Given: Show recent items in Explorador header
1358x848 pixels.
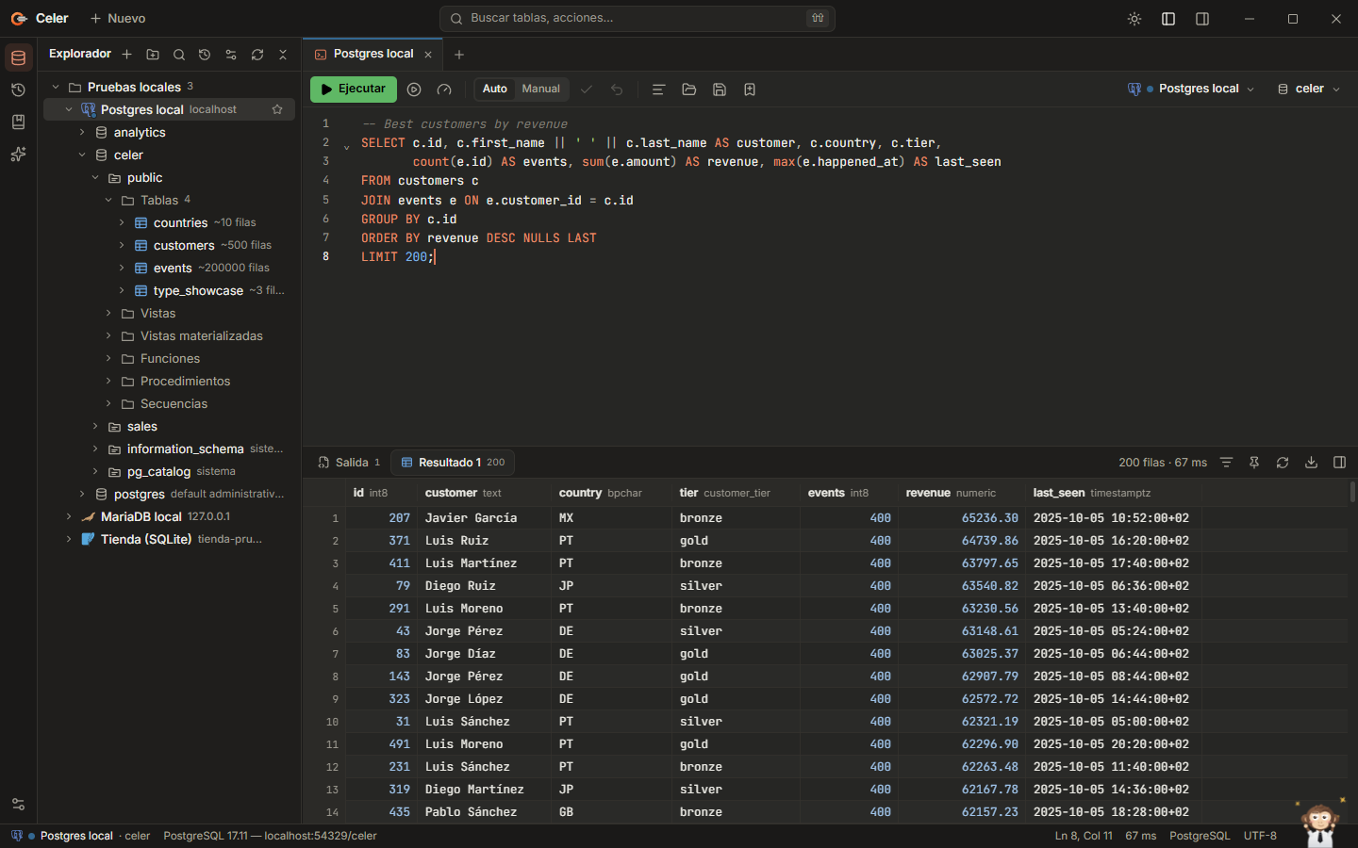Looking at the screenshot, I should (205, 55).
